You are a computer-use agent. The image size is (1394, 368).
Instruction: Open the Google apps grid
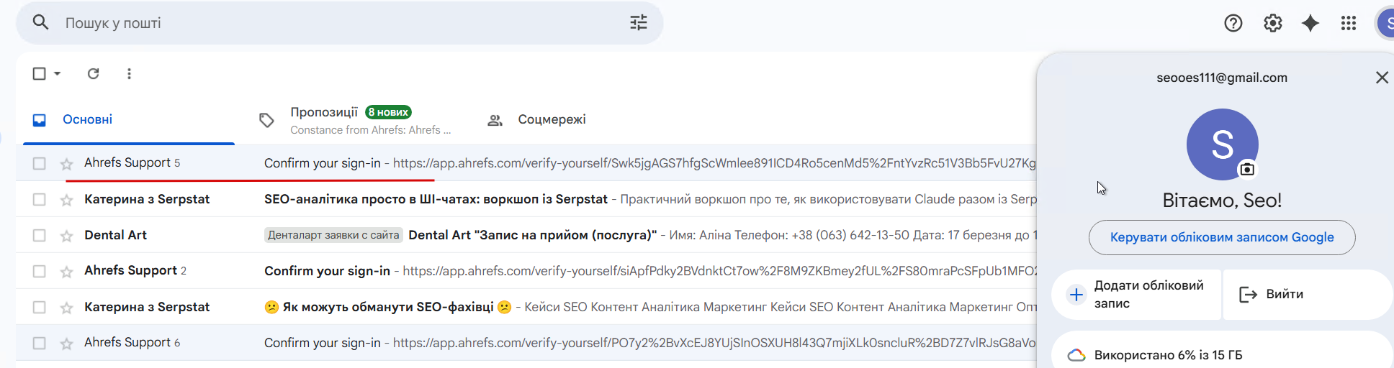click(1349, 23)
